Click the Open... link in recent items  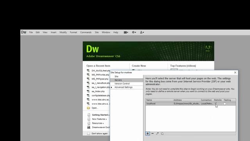pyautogui.click(x=95, y=108)
